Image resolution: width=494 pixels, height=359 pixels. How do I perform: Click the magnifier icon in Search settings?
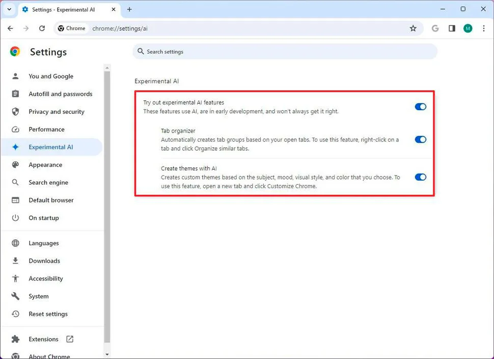click(141, 51)
